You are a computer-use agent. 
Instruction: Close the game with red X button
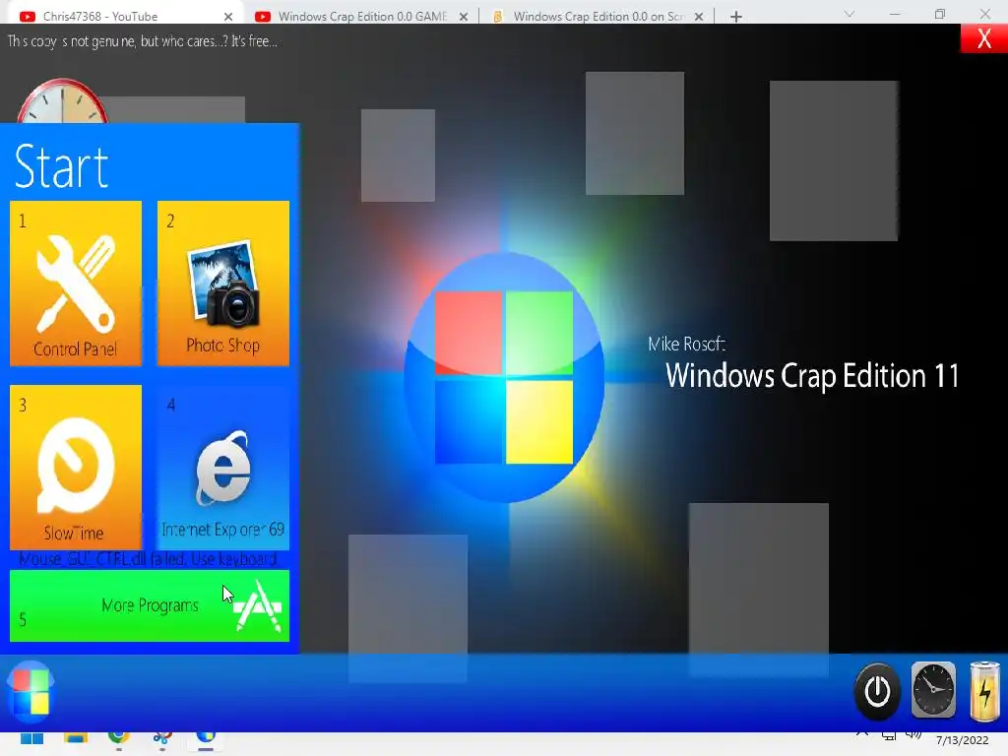983,39
